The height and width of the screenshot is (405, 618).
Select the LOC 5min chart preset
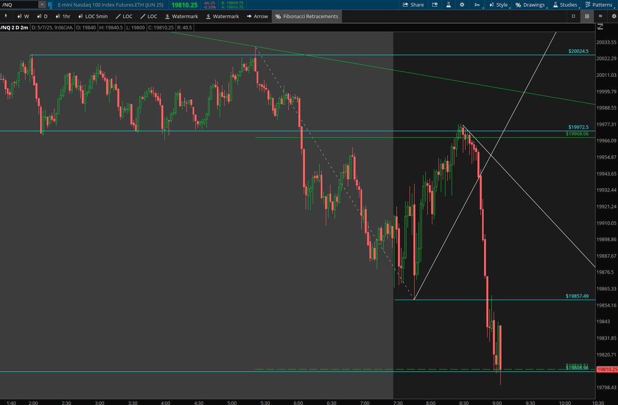[x=93, y=16]
